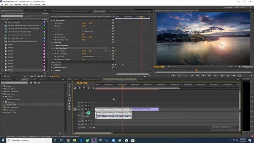Collapse the Lens Flare effect
This screenshot has height=143, width=254.
52,48
